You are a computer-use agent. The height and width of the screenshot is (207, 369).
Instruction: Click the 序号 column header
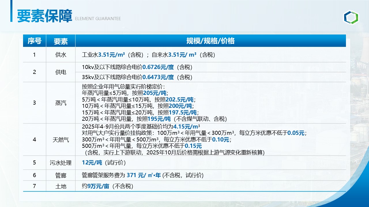(x=34, y=41)
